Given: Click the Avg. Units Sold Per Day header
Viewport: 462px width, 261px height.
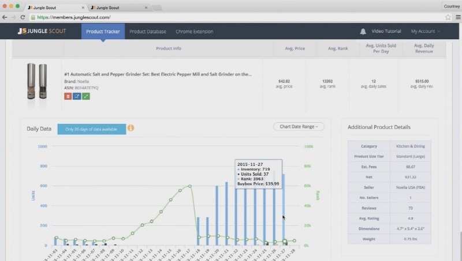Looking at the screenshot, I should pos(381,48).
